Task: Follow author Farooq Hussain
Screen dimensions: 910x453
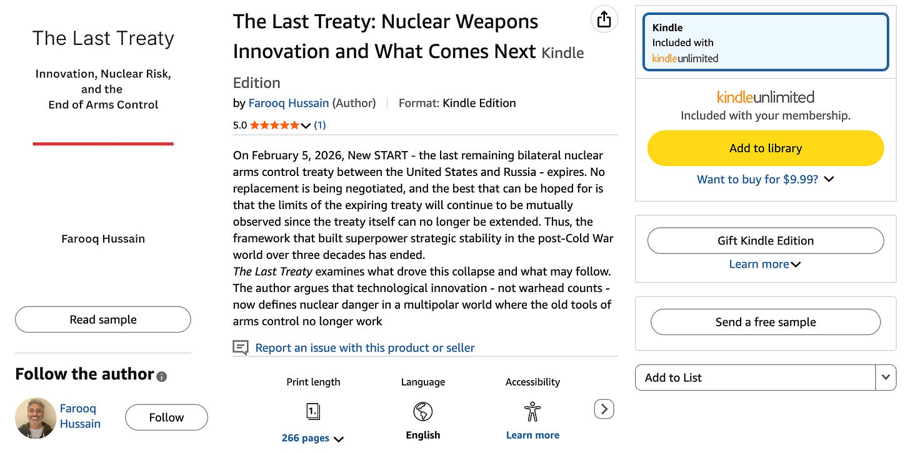Action: pos(166,417)
